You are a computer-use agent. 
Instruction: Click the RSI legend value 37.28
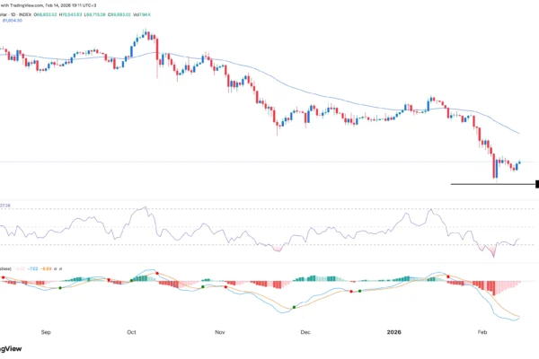pyautogui.click(x=6, y=205)
